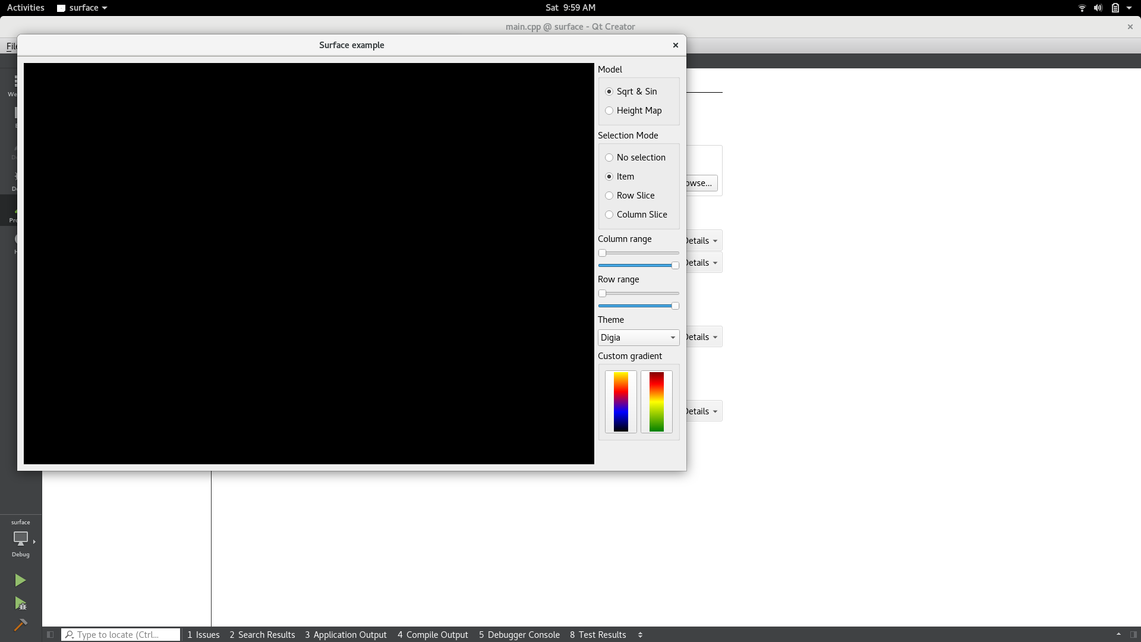Enable Row Slice selection mode
The image size is (1141, 642).
pyautogui.click(x=609, y=196)
